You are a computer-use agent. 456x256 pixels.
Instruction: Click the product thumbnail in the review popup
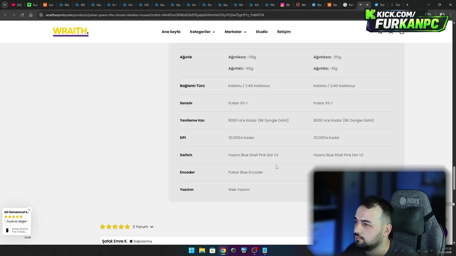click(x=7, y=230)
